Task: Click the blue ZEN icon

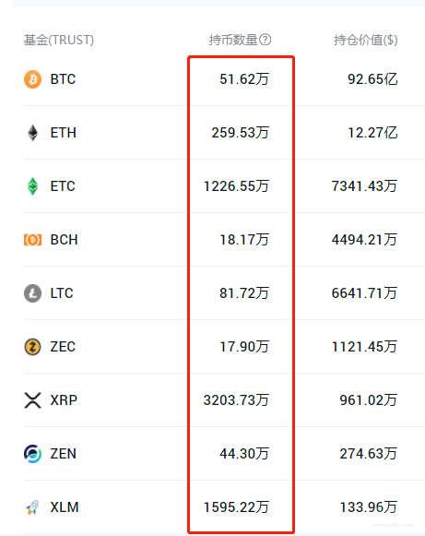Action: pos(33,454)
